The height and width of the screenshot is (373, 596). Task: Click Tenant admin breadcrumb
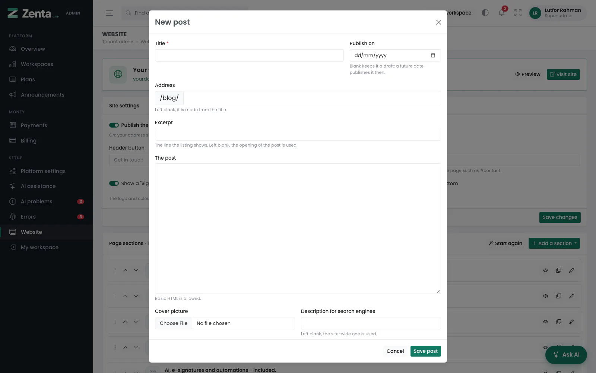coord(118,42)
